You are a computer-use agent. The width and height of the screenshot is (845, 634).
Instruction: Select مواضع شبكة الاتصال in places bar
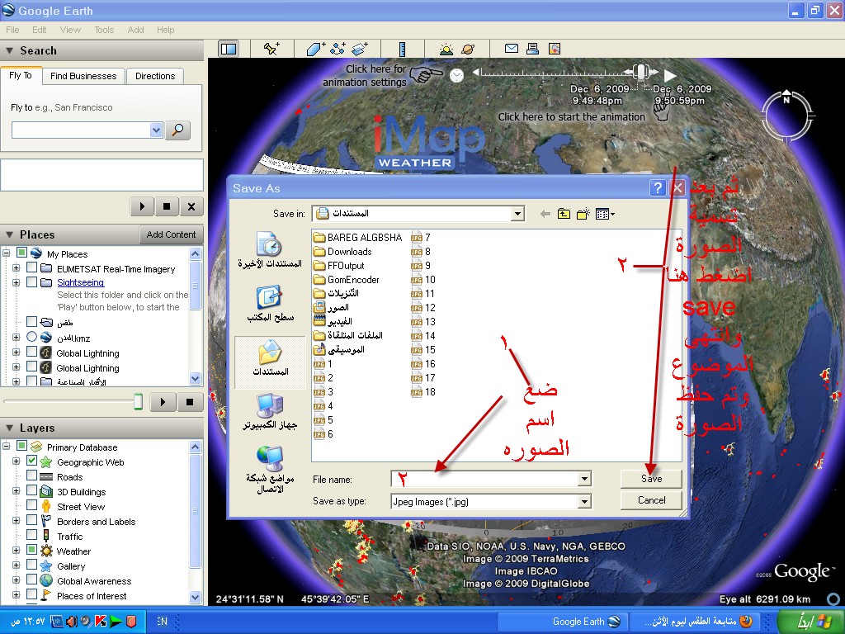270,470
